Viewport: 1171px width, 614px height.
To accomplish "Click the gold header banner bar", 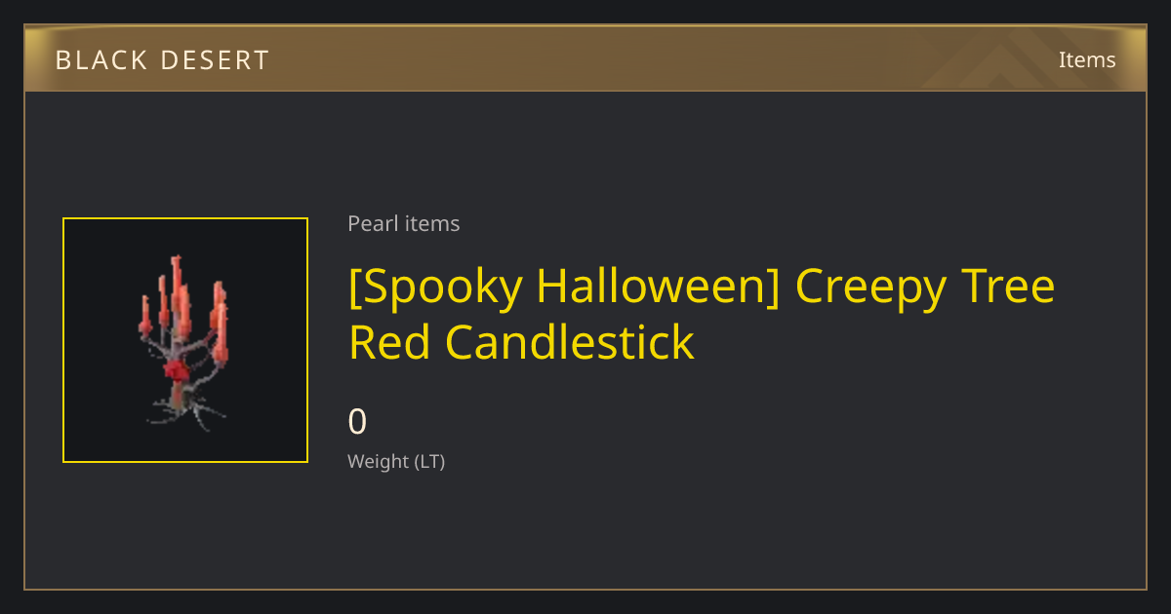I will click(x=585, y=58).
